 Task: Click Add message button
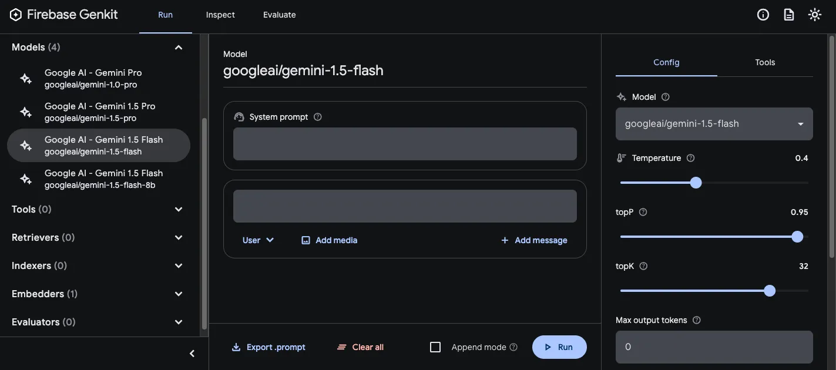click(x=534, y=240)
